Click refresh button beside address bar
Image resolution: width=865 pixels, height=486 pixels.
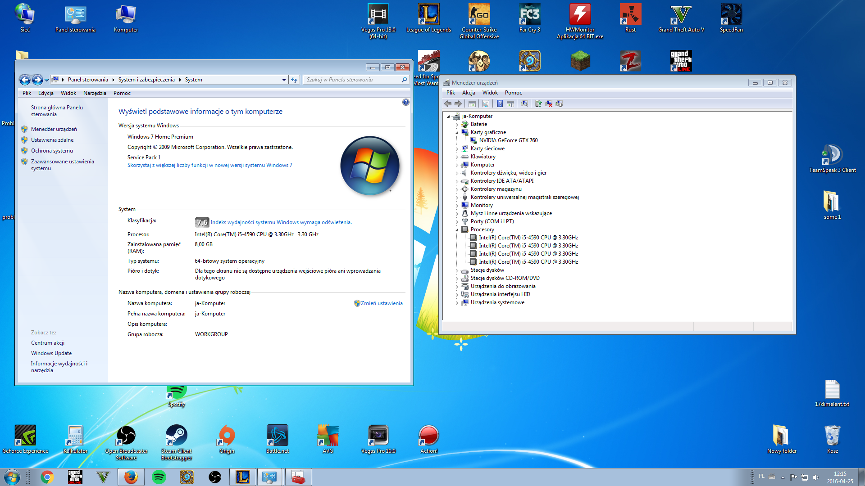tap(294, 80)
